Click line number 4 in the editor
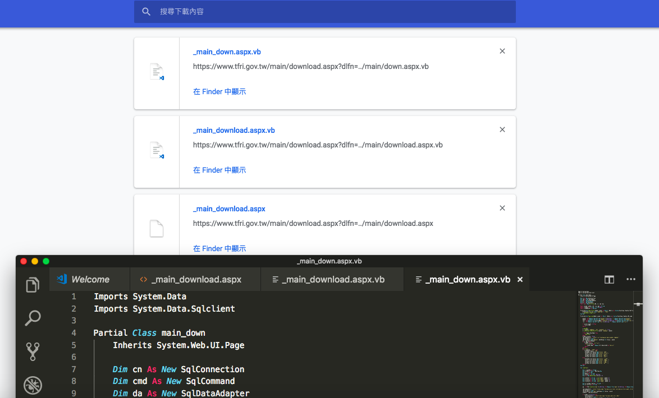 (74, 333)
